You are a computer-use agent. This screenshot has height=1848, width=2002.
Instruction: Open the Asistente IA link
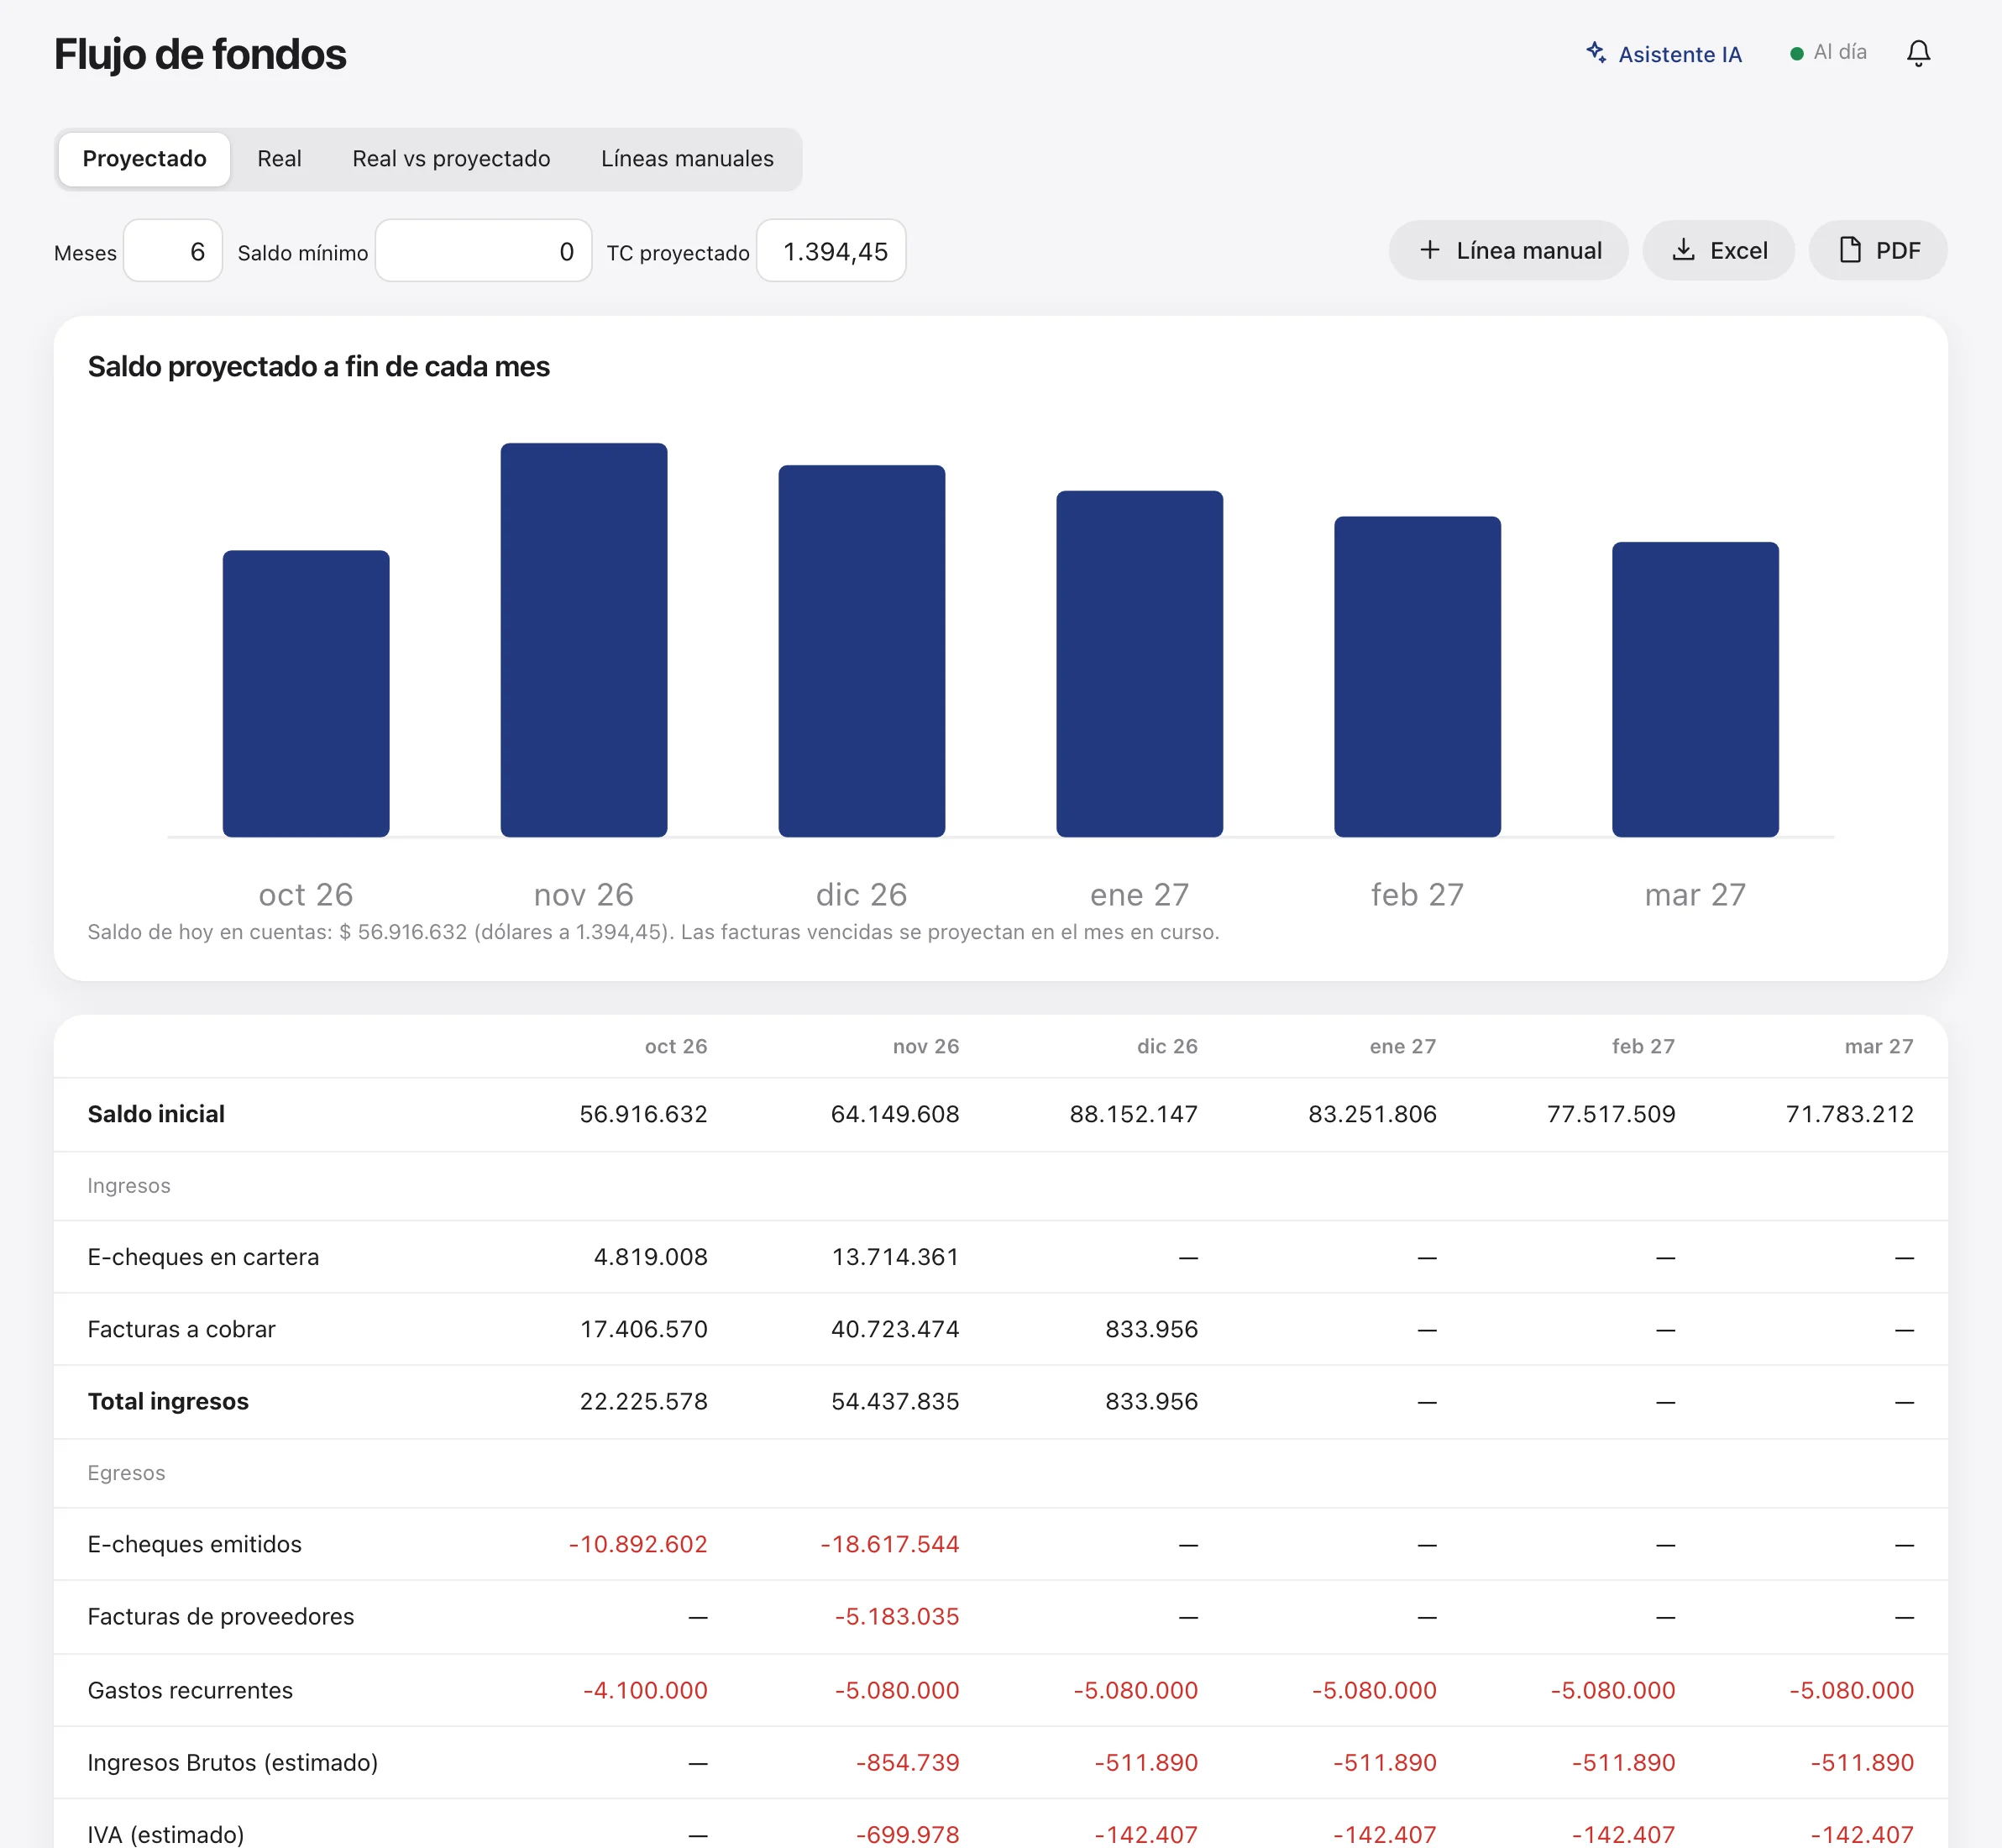click(x=1664, y=54)
